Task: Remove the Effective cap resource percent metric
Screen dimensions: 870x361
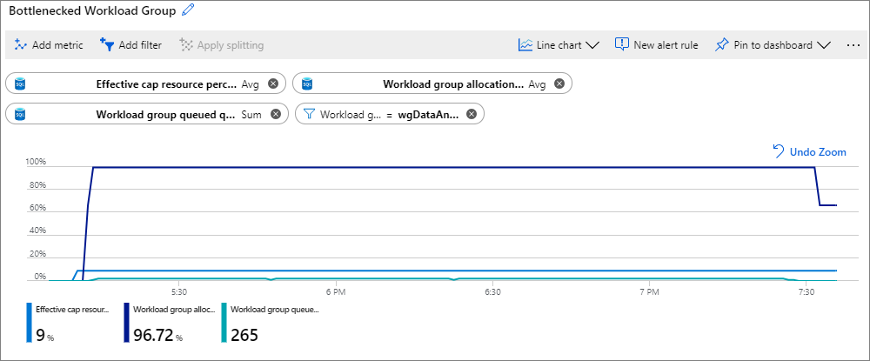Action: [x=273, y=84]
